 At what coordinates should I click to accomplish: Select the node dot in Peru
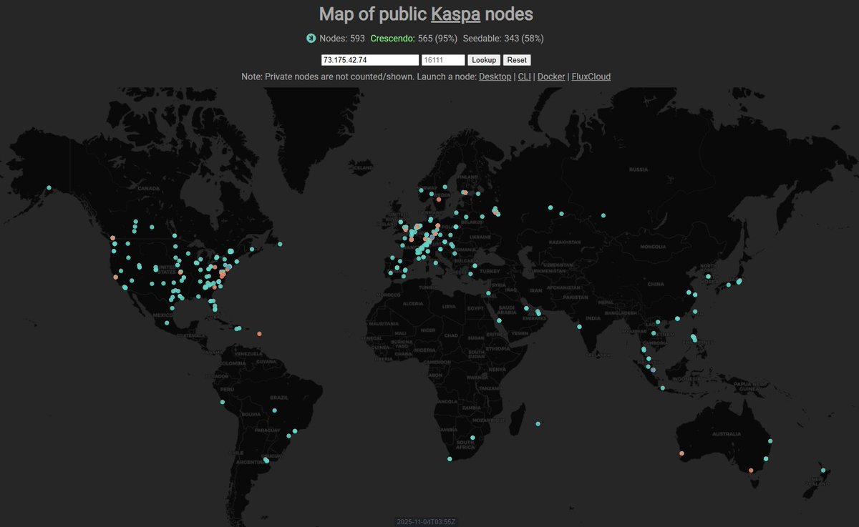click(x=223, y=402)
